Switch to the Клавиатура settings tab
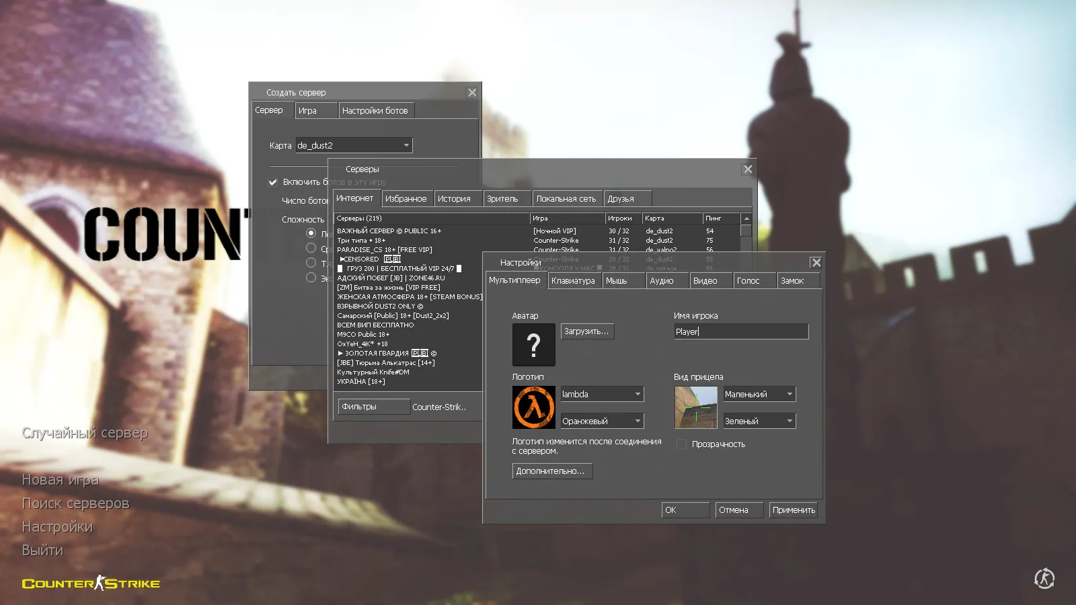The height and width of the screenshot is (605, 1076). pos(574,280)
